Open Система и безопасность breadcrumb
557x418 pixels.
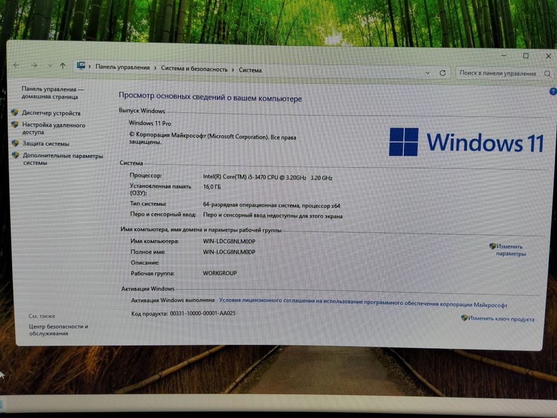tap(194, 69)
